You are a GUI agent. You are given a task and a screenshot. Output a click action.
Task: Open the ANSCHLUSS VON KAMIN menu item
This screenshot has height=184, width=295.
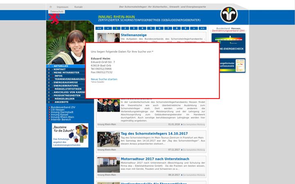pyautogui.click(x=69, y=92)
